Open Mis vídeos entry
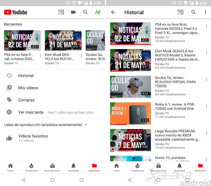Viewport: 211px width, 186px height. (53, 88)
